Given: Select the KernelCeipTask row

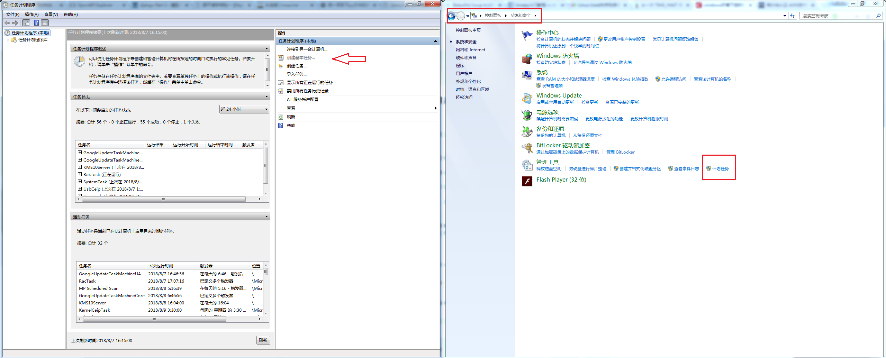Looking at the screenshot, I should point(170,310).
